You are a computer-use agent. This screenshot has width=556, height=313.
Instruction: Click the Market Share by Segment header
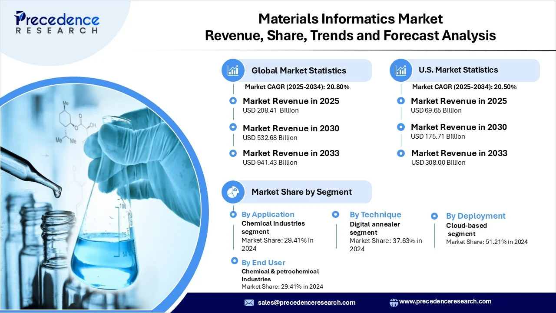click(x=301, y=192)
